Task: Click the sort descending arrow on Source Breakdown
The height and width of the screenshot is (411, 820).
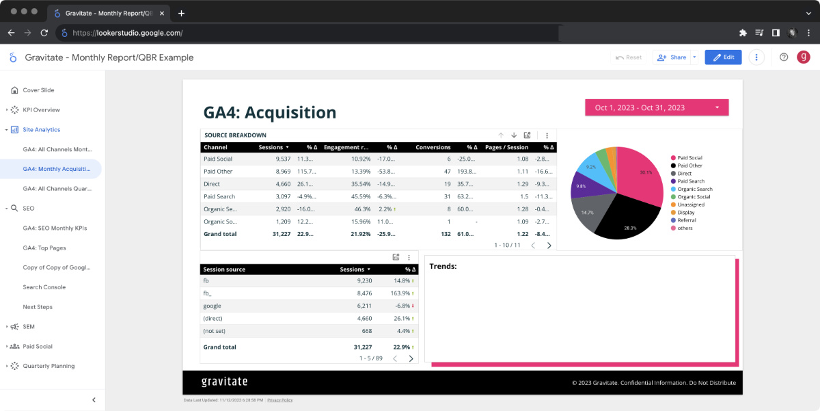Action: pos(513,135)
